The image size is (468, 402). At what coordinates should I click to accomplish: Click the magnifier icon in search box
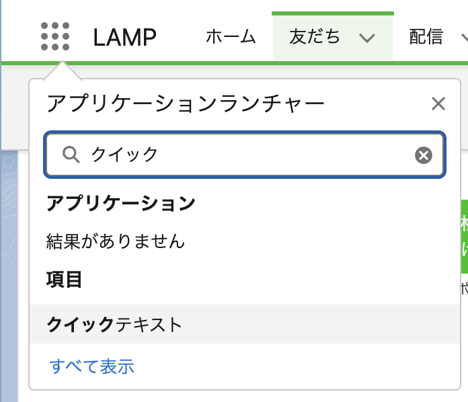[x=71, y=155]
